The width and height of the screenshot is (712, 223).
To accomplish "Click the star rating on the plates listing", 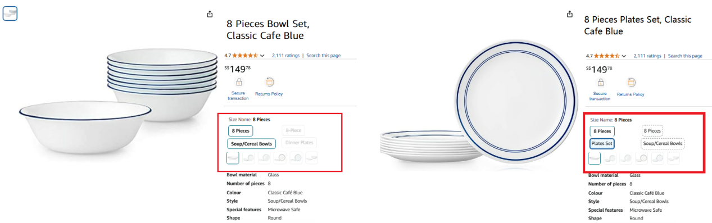I will (607, 56).
